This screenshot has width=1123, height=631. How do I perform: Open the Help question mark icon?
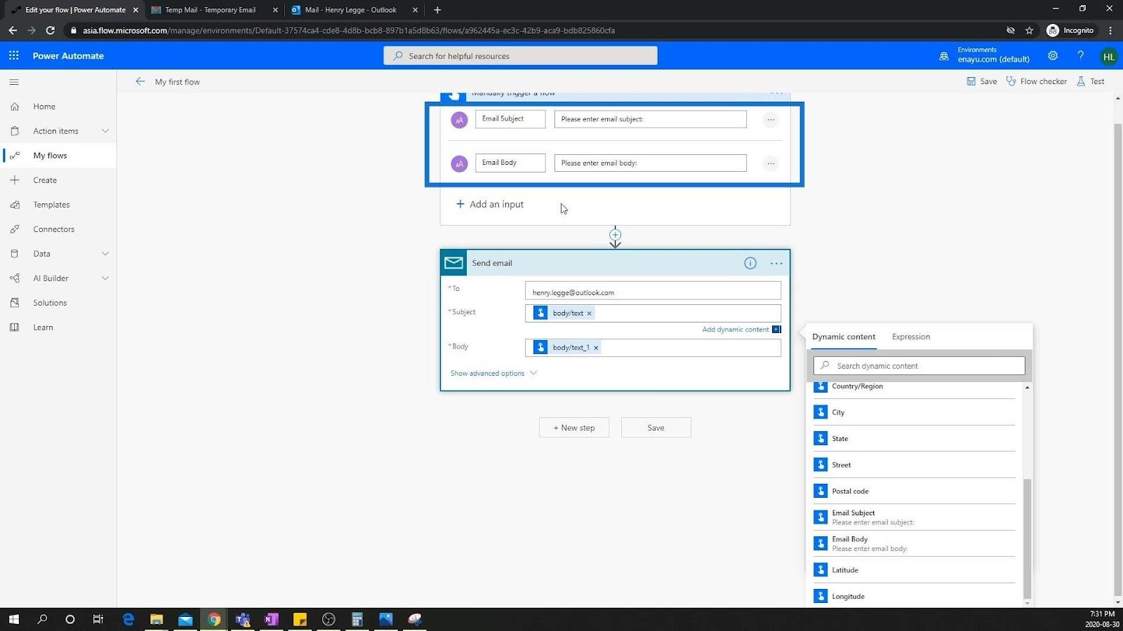(x=1080, y=55)
